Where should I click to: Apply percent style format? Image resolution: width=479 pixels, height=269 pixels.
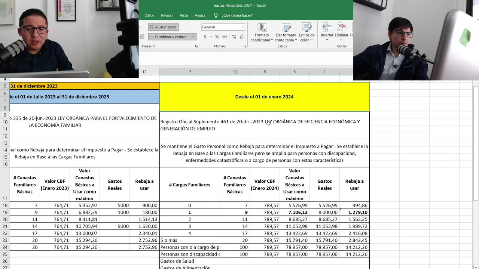tap(217, 37)
